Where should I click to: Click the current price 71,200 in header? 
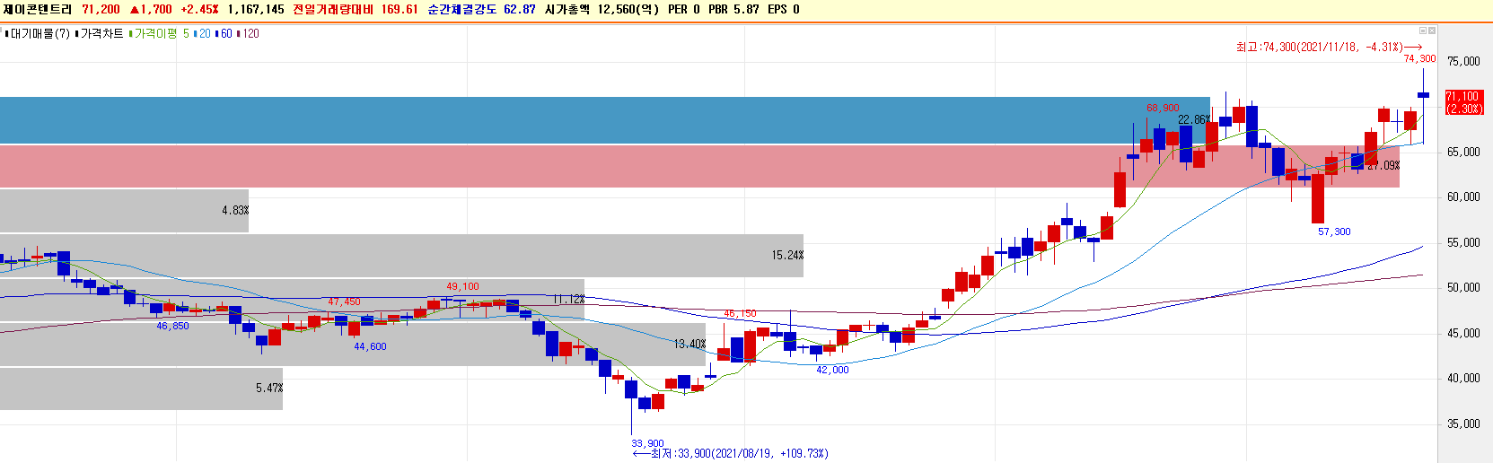point(101,9)
